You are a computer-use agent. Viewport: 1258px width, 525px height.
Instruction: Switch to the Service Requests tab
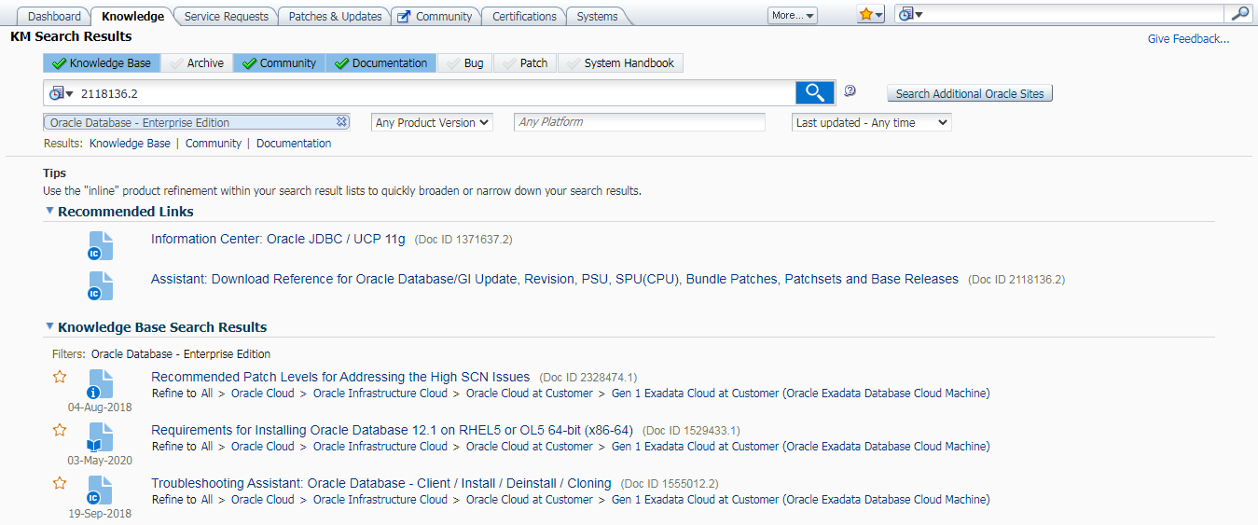227,16
